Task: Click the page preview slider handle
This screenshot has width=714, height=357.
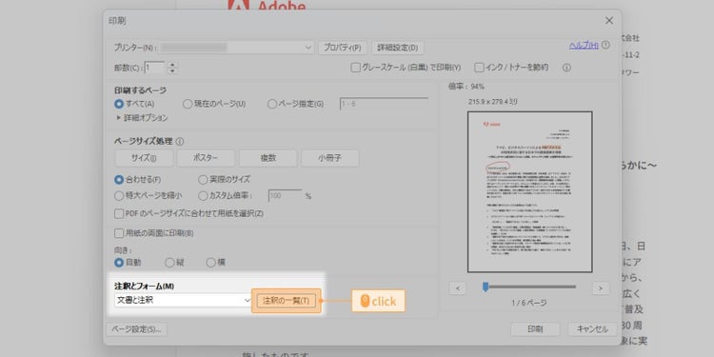Action: pos(486,287)
